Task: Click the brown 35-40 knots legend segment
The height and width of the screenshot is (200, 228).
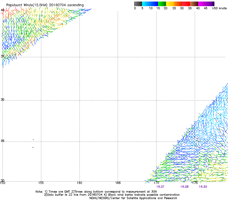Action: click(194, 4)
